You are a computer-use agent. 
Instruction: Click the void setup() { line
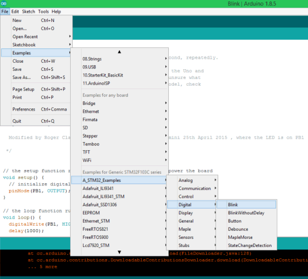pos(23,178)
